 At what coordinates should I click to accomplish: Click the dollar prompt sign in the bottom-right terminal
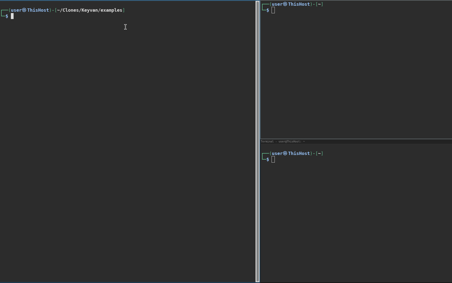coord(268,160)
